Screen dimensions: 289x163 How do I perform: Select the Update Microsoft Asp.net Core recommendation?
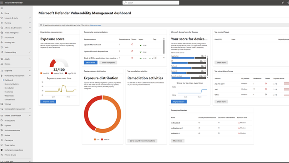coord(96,52)
